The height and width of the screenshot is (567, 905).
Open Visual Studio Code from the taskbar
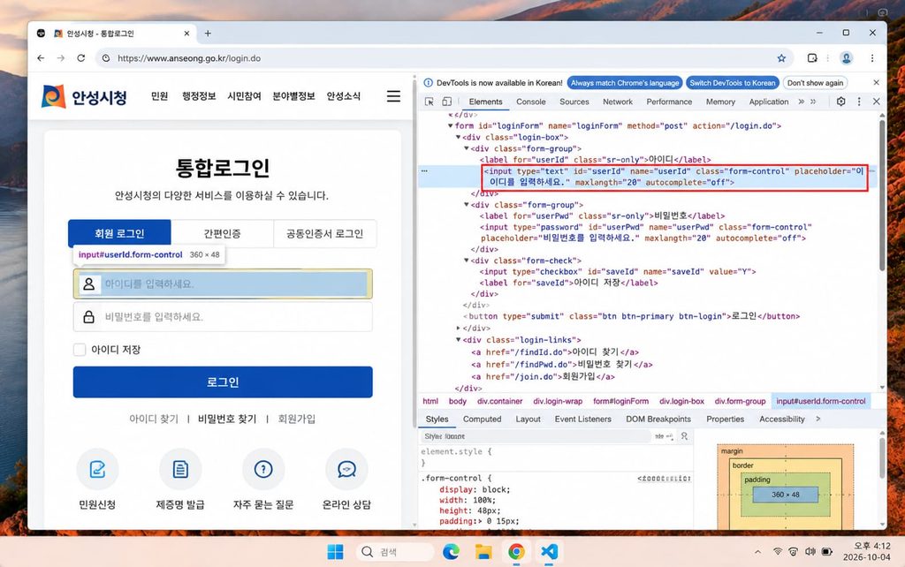point(549,552)
